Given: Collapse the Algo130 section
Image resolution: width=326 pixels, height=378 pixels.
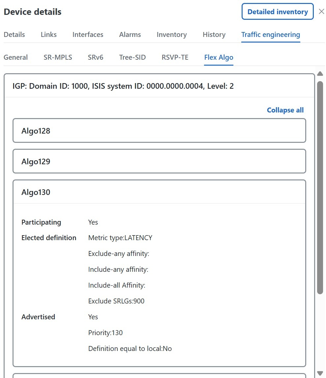Looking at the screenshot, I should coord(160,192).
